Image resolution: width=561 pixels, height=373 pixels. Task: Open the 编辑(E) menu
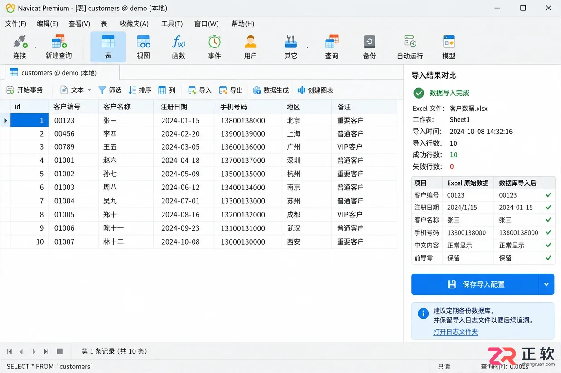tap(47, 24)
